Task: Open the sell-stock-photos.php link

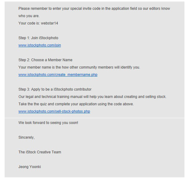Action: pos(54,111)
